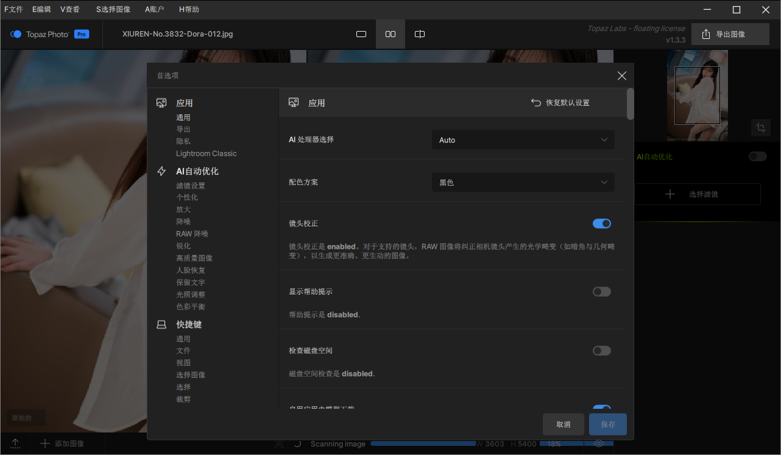Select the single image view mode

pyautogui.click(x=361, y=34)
